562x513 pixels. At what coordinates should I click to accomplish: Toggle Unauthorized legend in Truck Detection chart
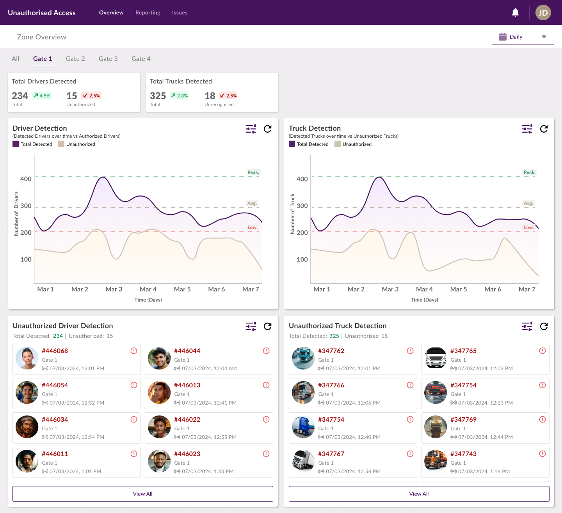coord(353,144)
